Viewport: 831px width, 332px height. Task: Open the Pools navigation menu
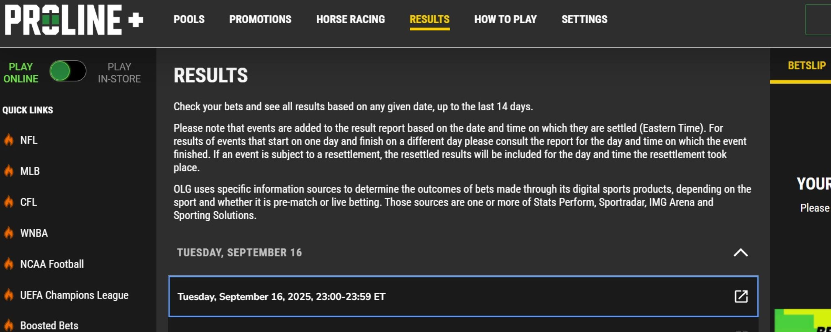pyautogui.click(x=189, y=19)
